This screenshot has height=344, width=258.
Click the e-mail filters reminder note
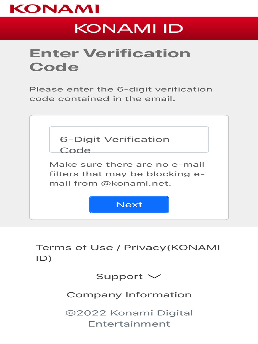pos(127,174)
